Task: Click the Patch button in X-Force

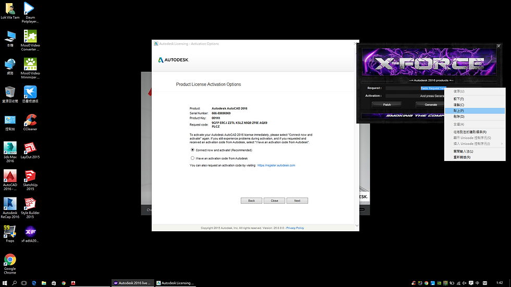Action: pyautogui.click(x=387, y=105)
